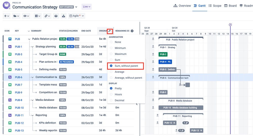This screenshot has width=253, height=136.
Task: Click the Communication Strategy program avatar
Action: pyautogui.click(x=6, y=5)
